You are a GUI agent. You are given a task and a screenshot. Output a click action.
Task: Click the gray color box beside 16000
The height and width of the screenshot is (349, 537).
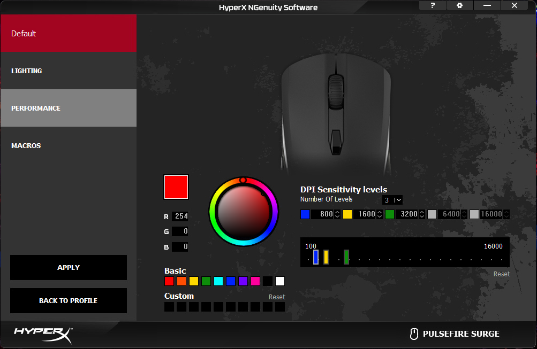(x=474, y=214)
